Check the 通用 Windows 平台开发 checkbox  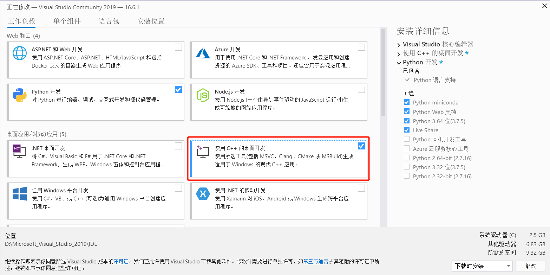[x=178, y=188]
